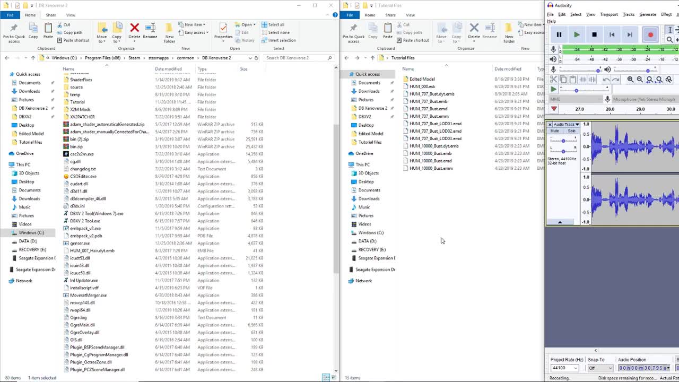Switch to Share tab in DB Xenoverse 2 window
This screenshot has width=679, height=382.
pyautogui.click(x=51, y=15)
